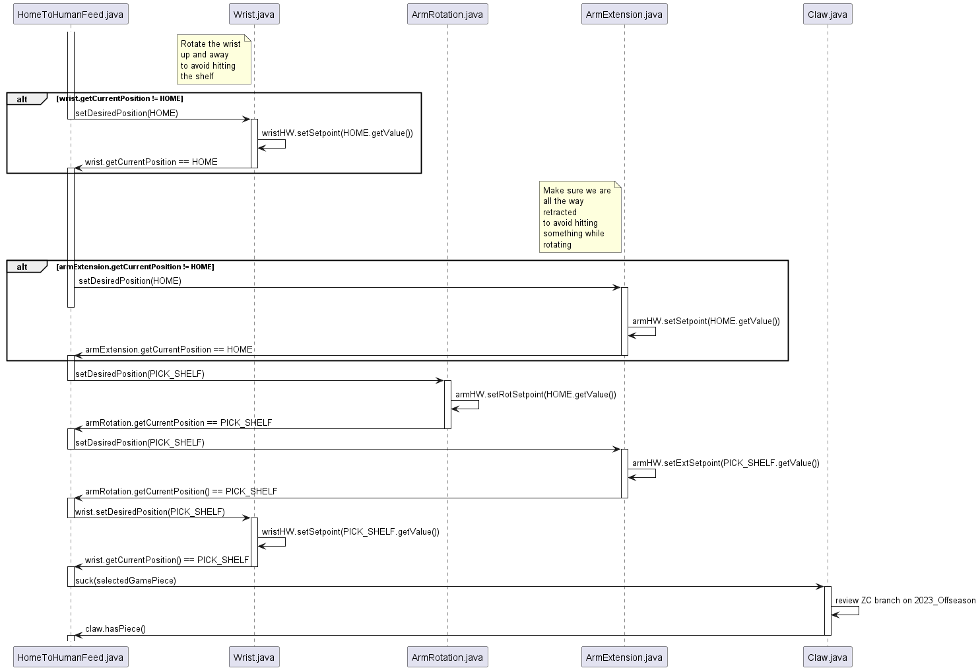The height and width of the screenshot is (670, 980).
Task: Select the Claw.java participant header
Action: pos(828,13)
